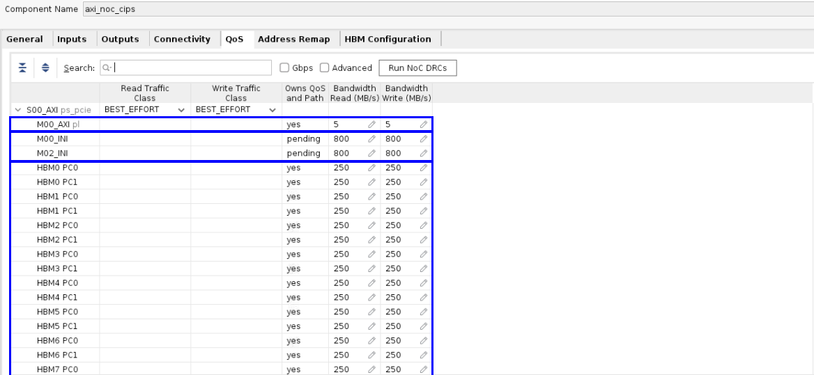The width and height of the screenshot is (814, 375).
Task: Edit read bandwidth pencil for M00_AXI
Action: 371,125
